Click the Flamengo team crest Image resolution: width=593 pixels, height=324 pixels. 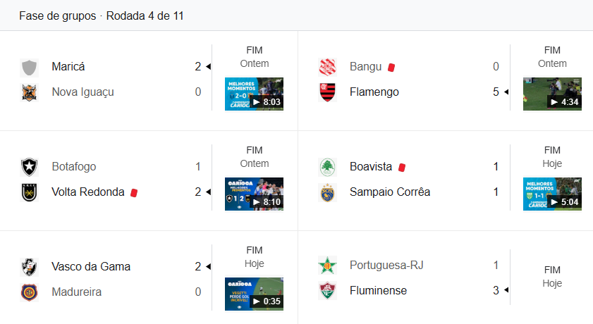coord(327,92)
